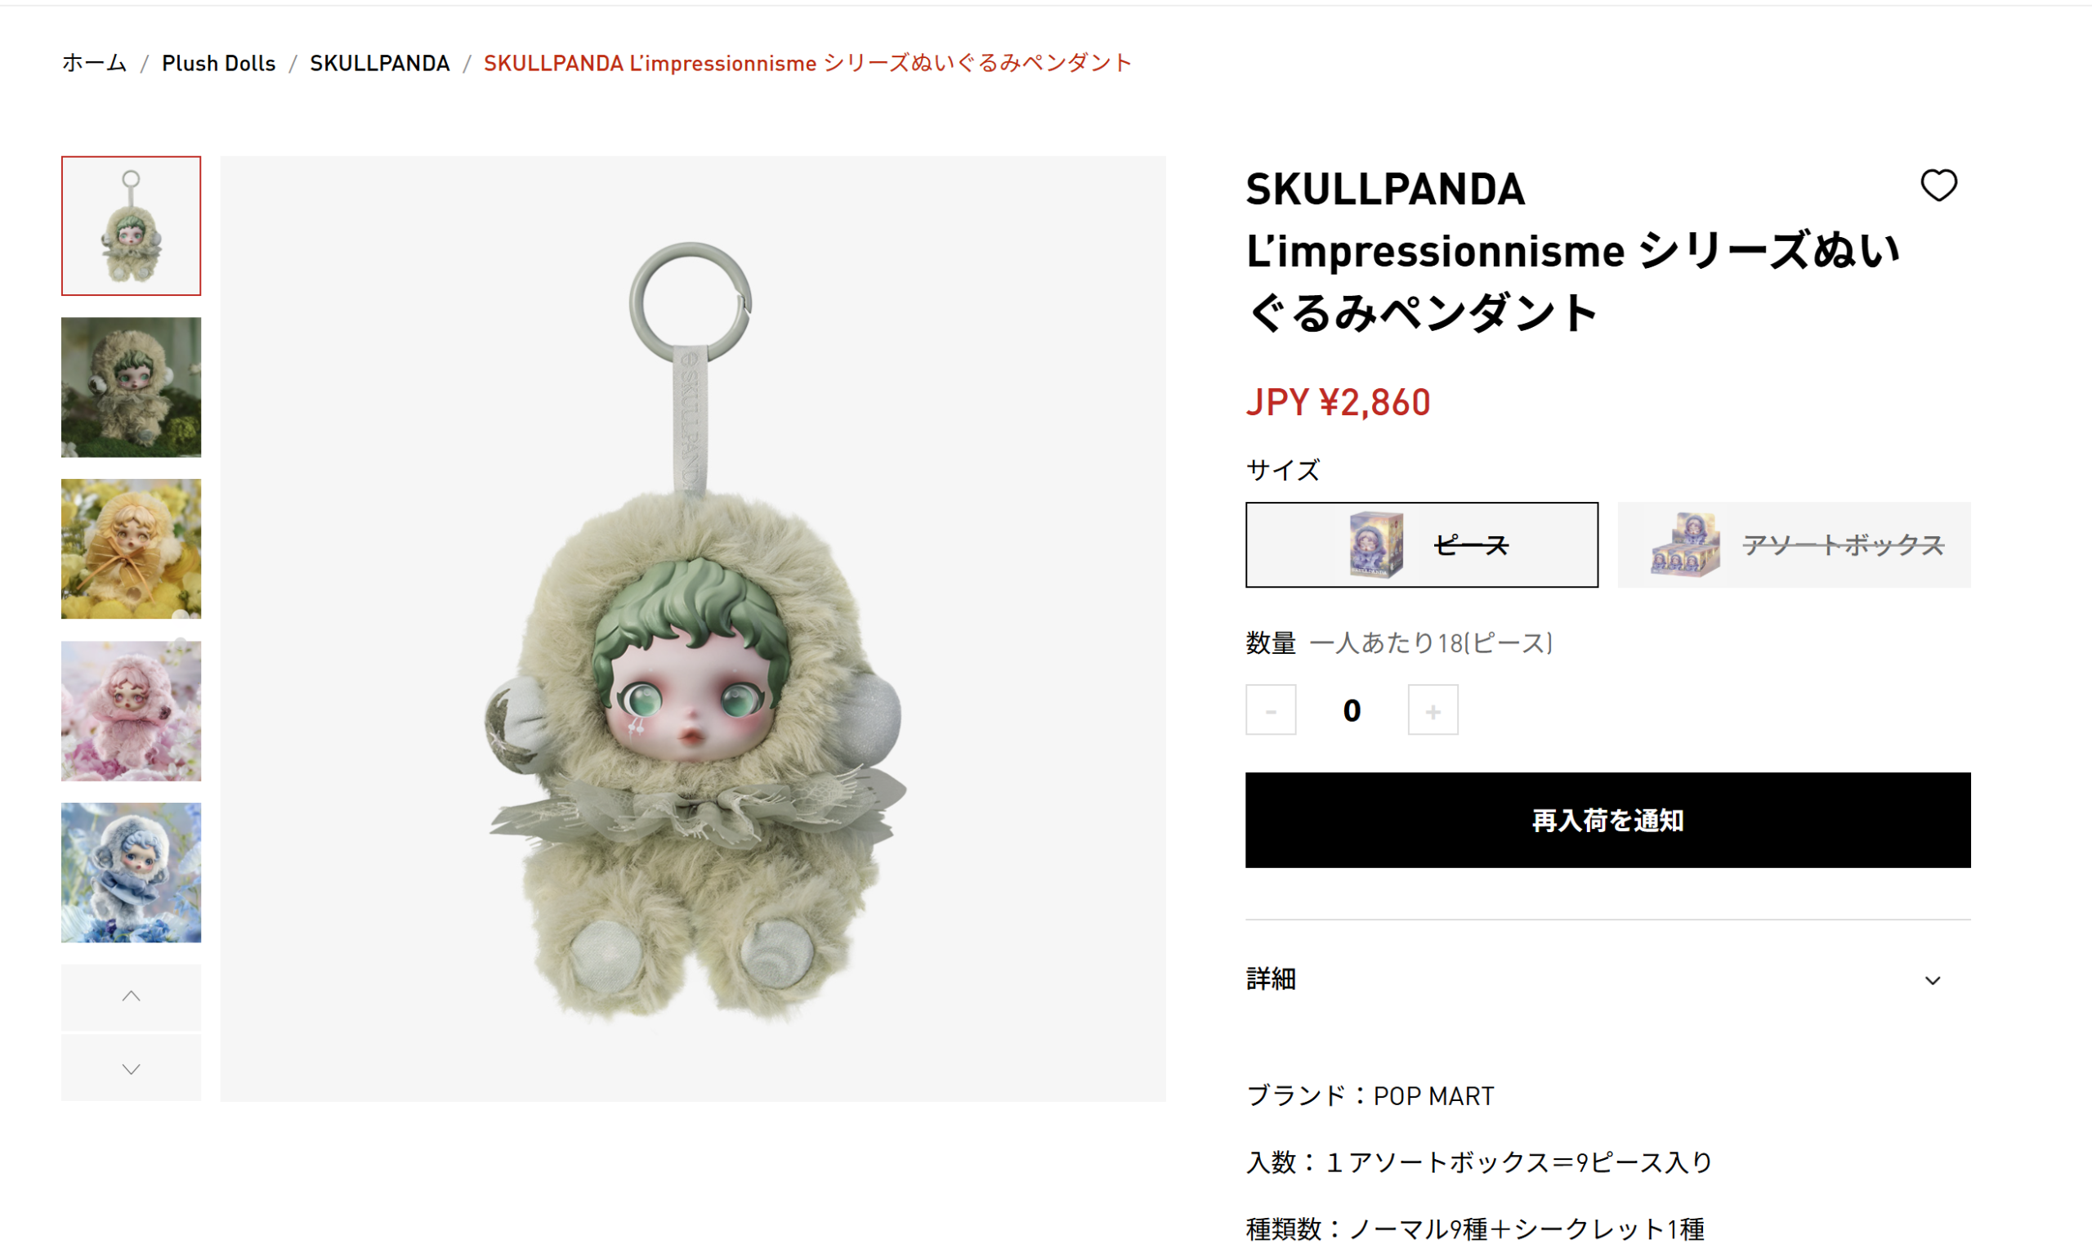This screenshot has width=2092, height=1249.
Task: Show next thumbnails with down arrow
Action: [132, 1069]
